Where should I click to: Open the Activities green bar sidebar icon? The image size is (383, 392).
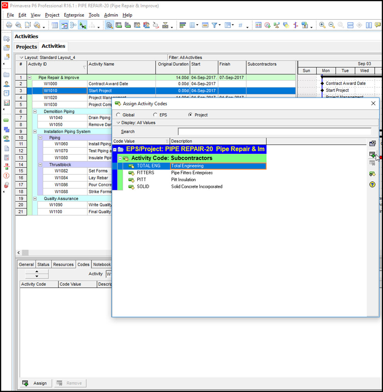(6, 121)
